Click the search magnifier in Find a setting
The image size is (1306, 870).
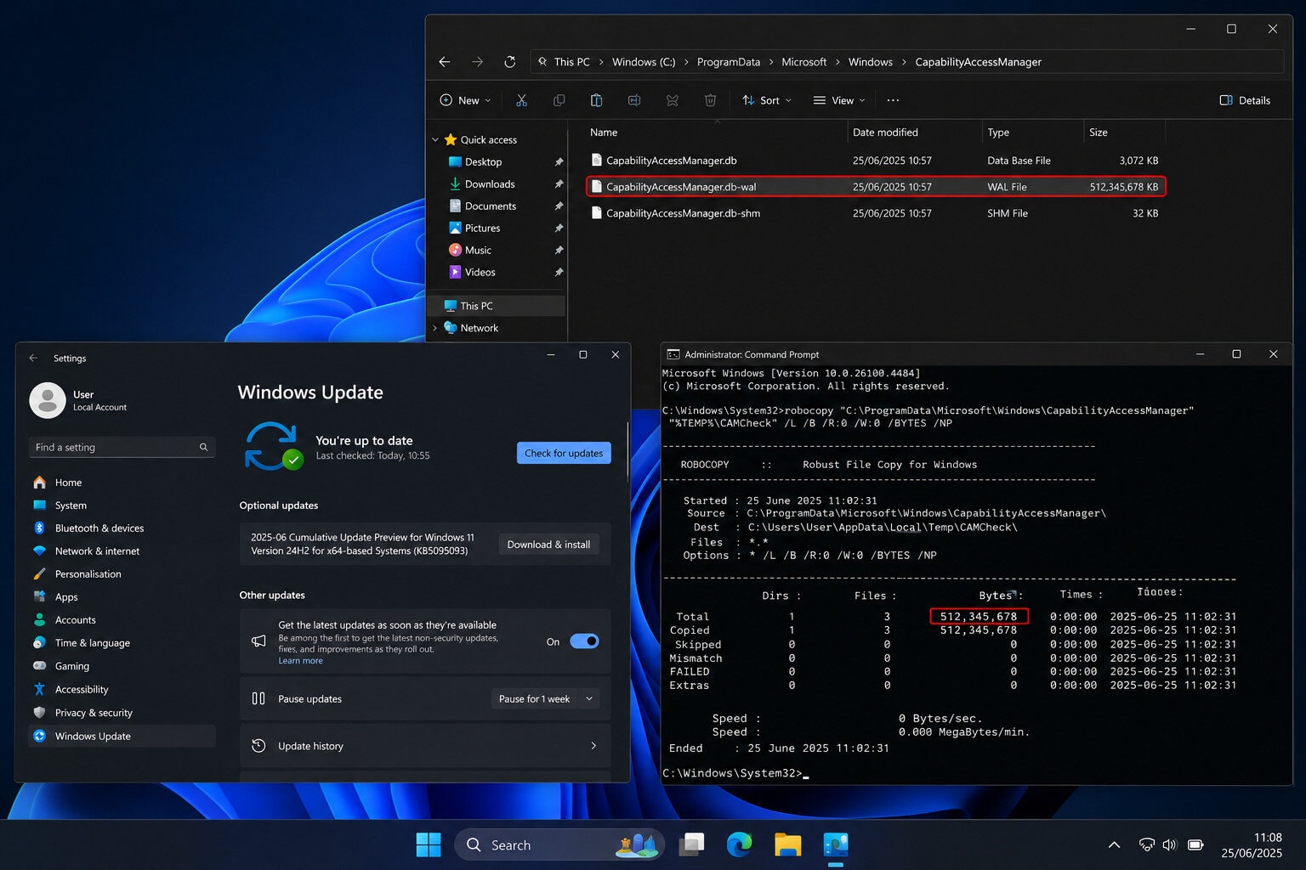[x=203, y=447]
